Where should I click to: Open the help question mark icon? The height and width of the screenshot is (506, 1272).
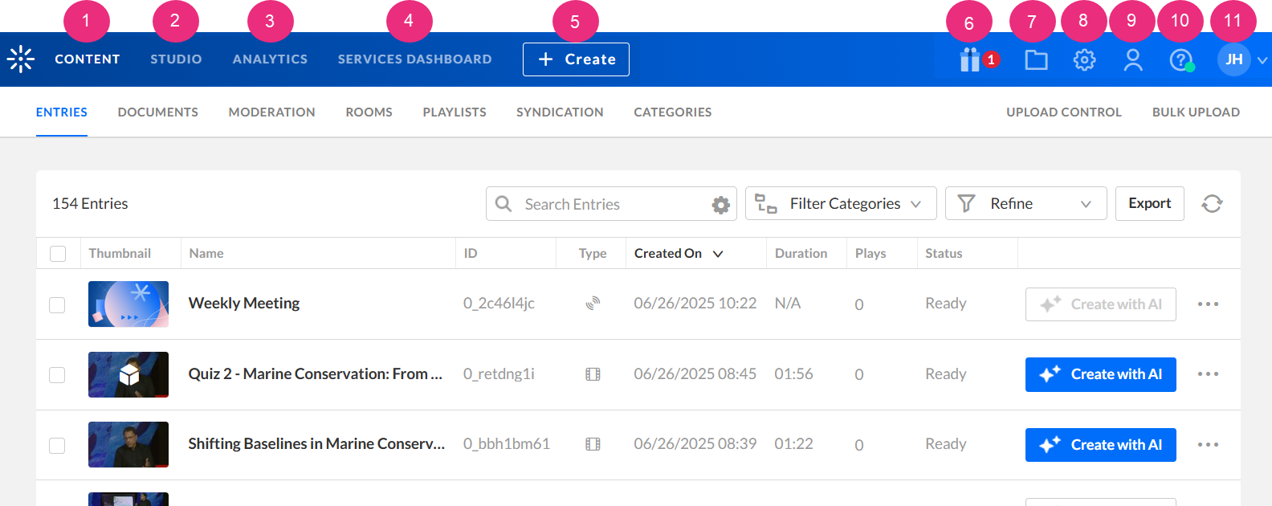1180,59
